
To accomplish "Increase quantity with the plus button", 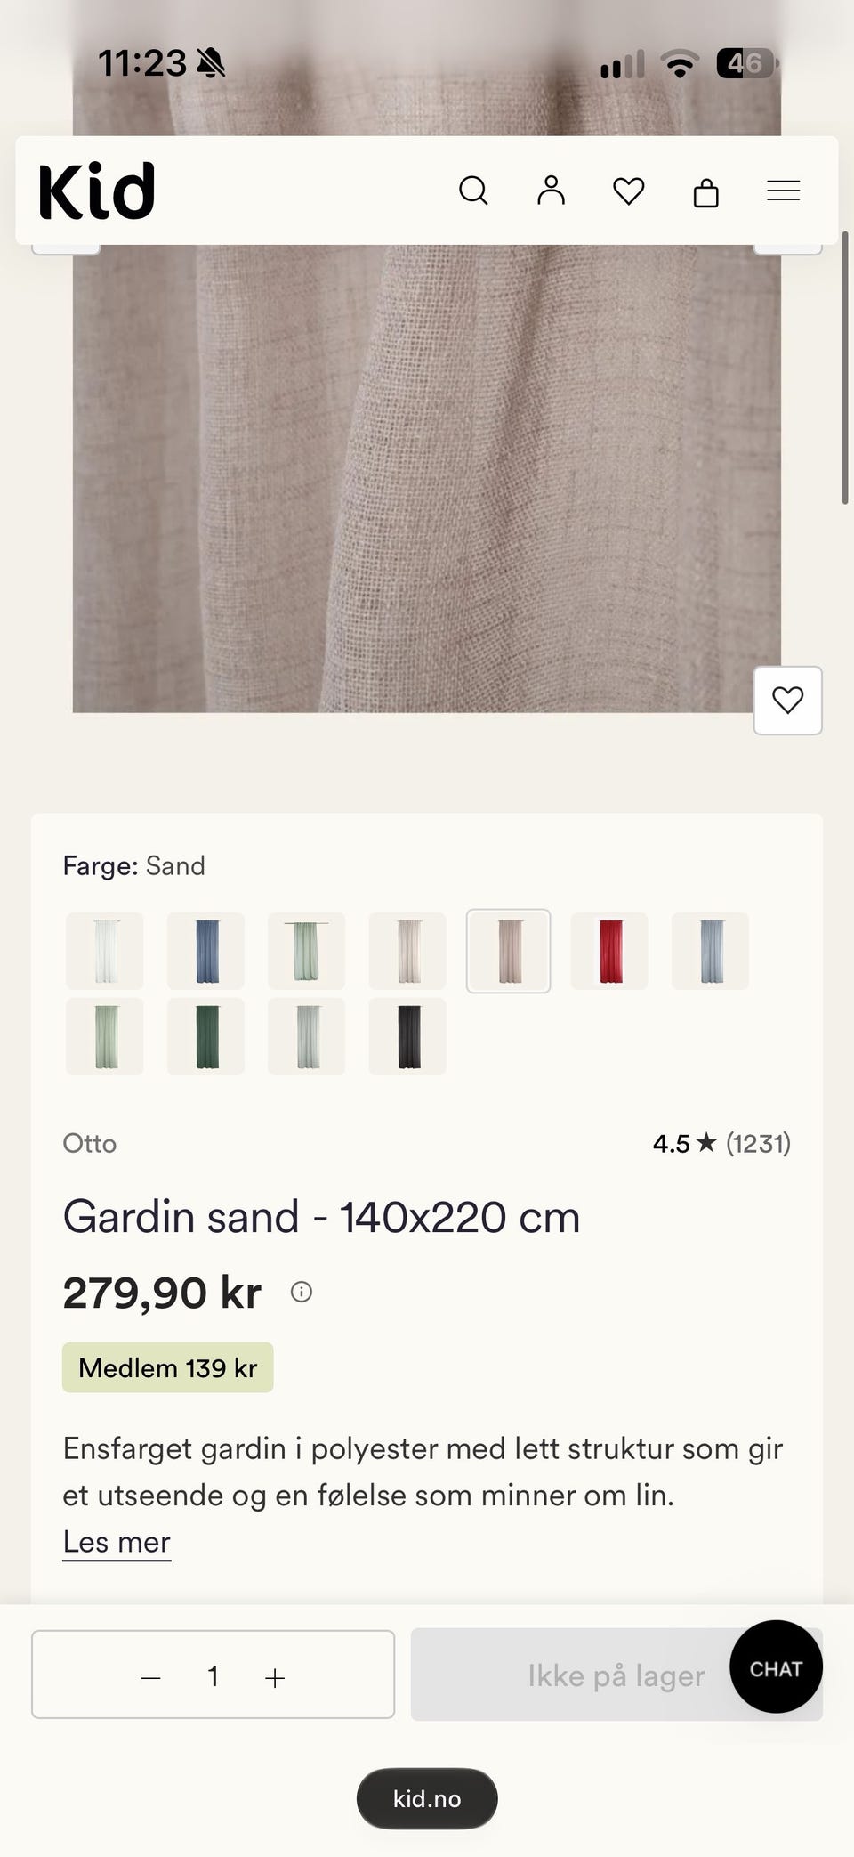I will (x=275, y=1678).
